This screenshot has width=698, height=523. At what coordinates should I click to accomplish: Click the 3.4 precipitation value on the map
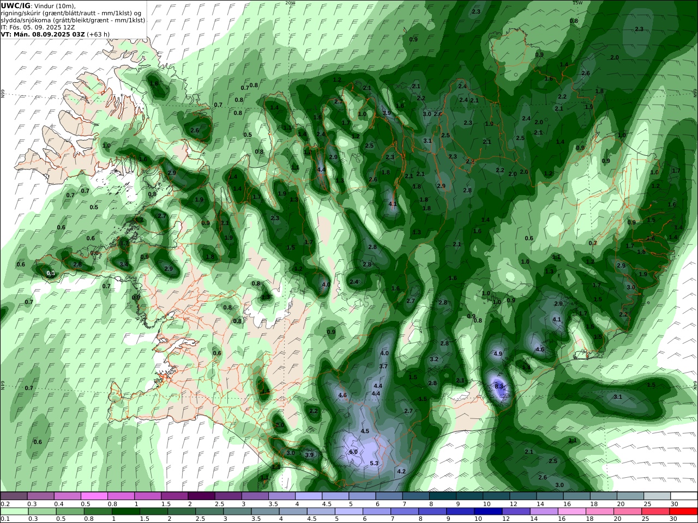(x=124, y=264)
